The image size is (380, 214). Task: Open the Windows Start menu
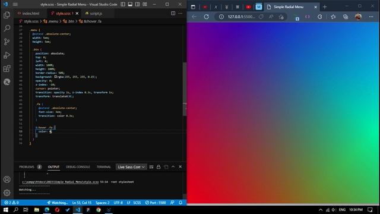coord(5,210)
